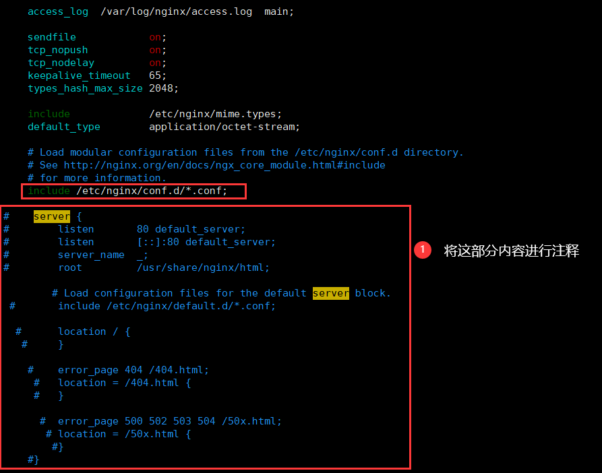The height and width of the screenshot is (473, 602).
Task: Click the access_log directive keyword
Action: tap(58, 12)
